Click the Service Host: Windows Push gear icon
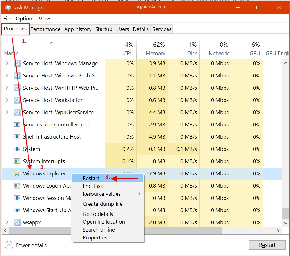This screenshot has height=256, width=290. pos(17,76)
